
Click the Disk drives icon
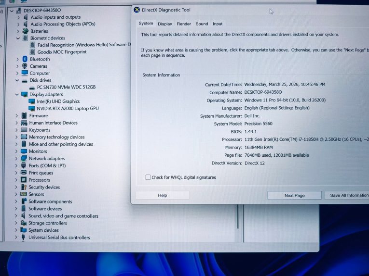point(25,81)
